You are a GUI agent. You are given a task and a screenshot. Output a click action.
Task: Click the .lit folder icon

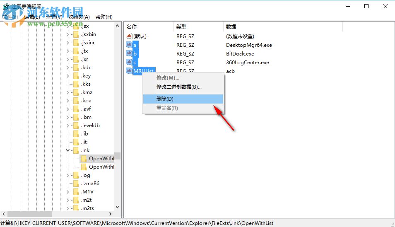pos(76,142)
